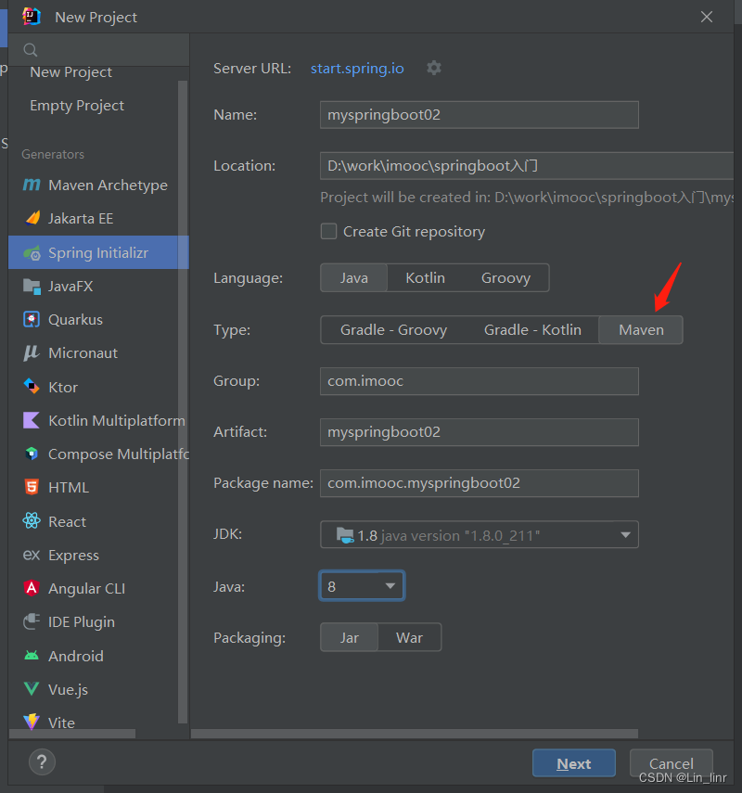Click the Kotlin Multiplatform K icon
742x793 pixels.
point(32,420)
